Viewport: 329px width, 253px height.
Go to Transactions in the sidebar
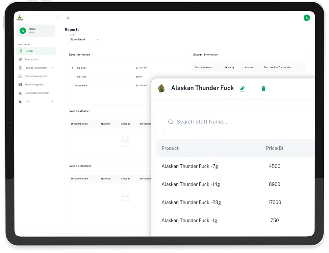[x=31, y=59]
